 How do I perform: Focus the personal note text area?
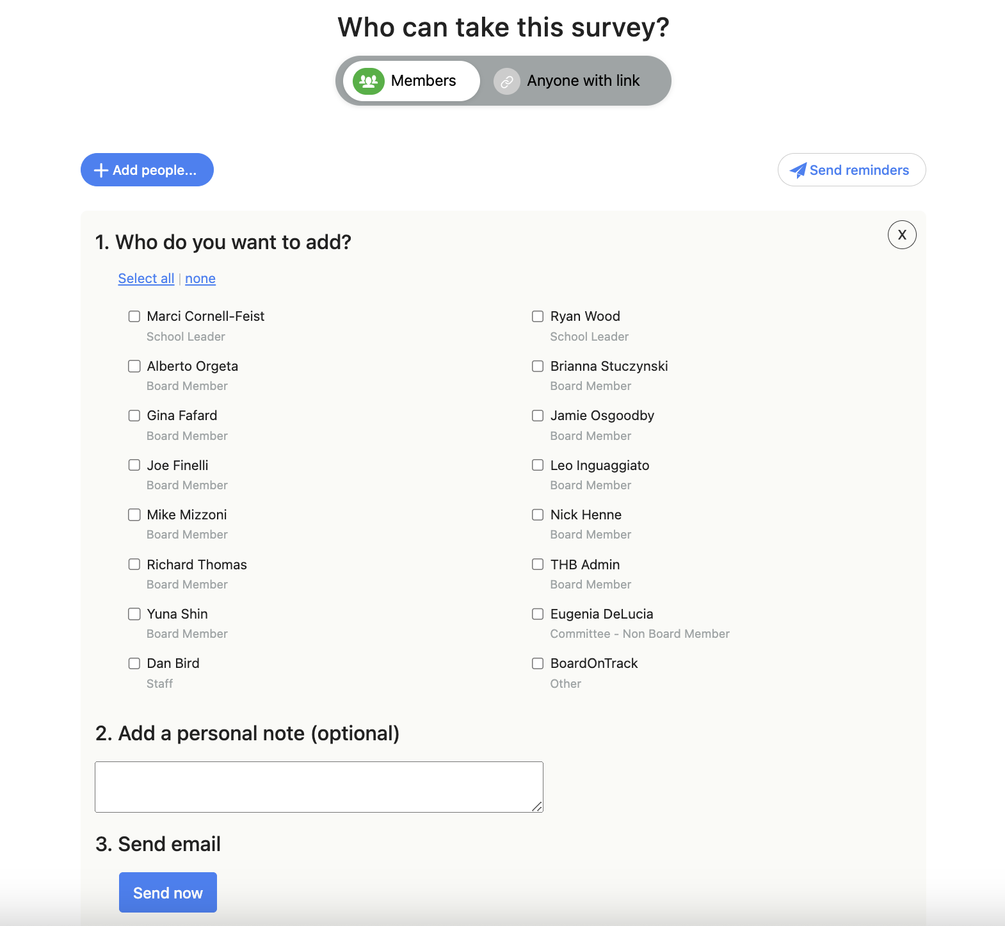(319, 787)
